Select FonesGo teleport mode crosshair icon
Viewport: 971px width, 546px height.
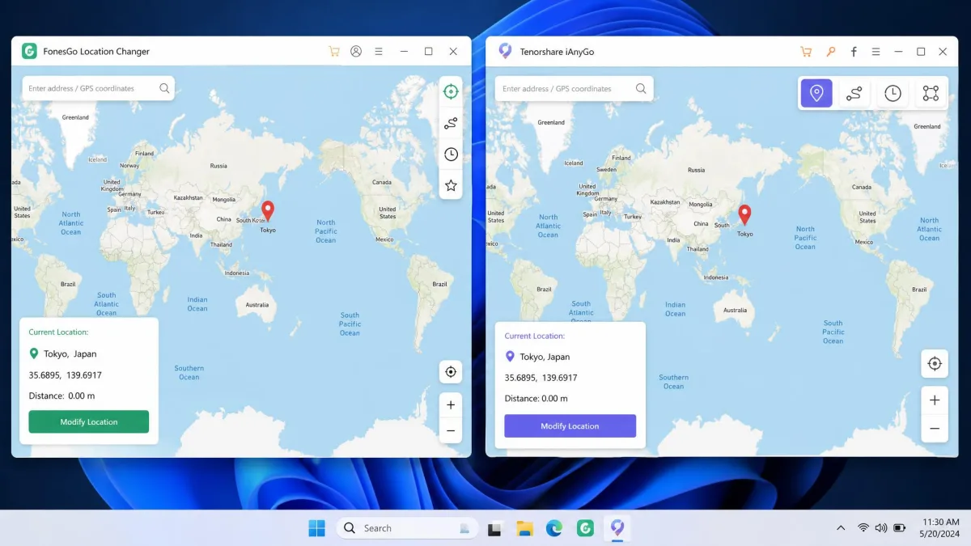pos(451,91)
